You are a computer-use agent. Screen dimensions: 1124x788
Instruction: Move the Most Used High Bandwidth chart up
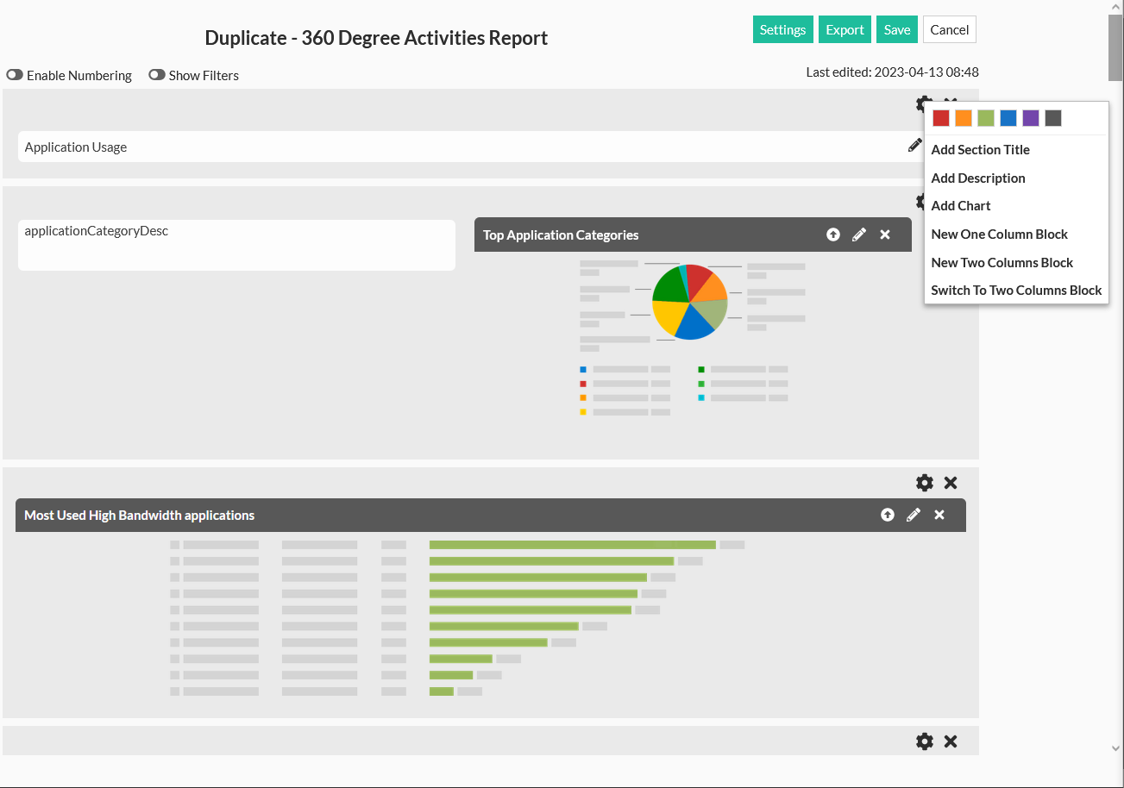[887, 514]
